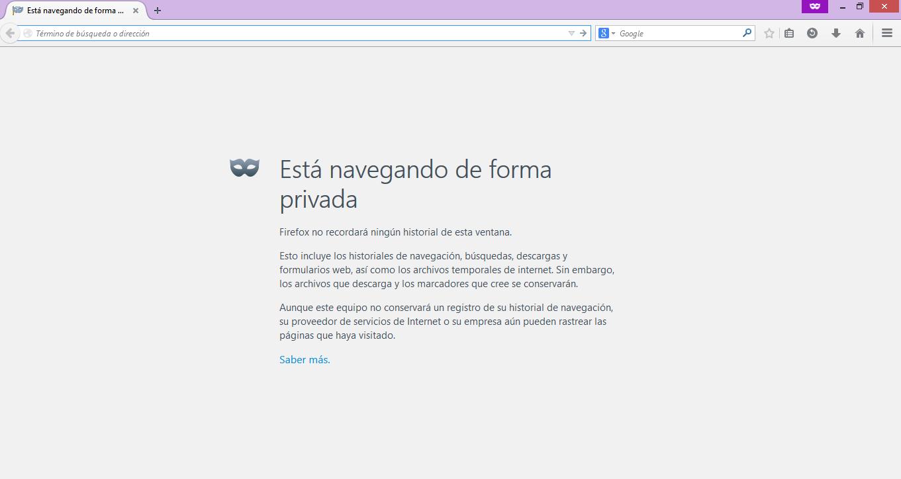Click the search magnifier icon
901x479 pixels.
pyautogui.click(x=747, y=33)
